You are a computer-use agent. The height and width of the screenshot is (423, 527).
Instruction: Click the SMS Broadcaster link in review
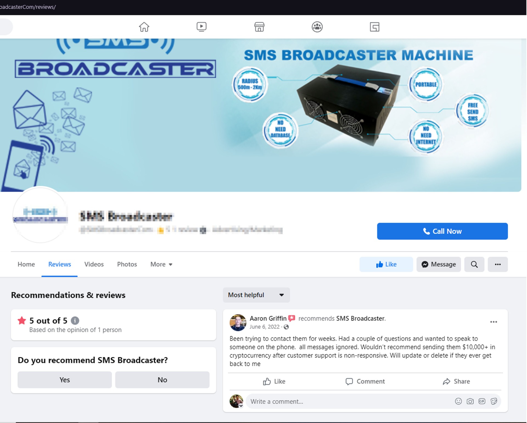point(360,318)
